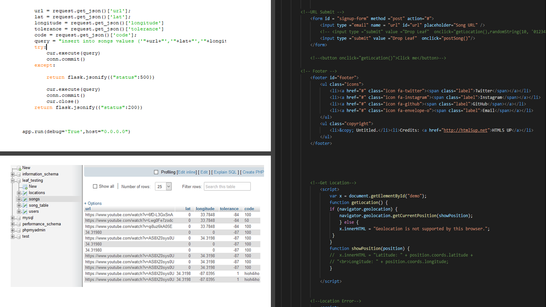The width and height of the screenshot is (546, 307).
Task: Sort by the tolerance column header
Action: [229, 209]
